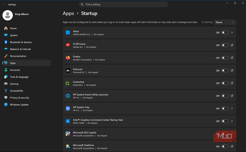Viewport: 246px width, 152px height.
Task: Click the Microsoft 365 Copilot icon
Action: click(68, 134)
